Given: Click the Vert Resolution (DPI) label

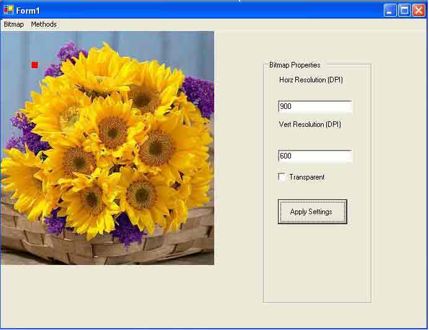Looking at the screenshot, I should 310,124.
